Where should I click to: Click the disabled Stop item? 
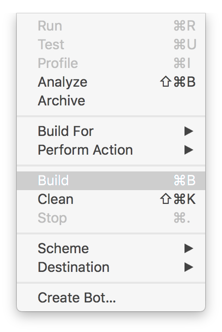pos(111,218)
